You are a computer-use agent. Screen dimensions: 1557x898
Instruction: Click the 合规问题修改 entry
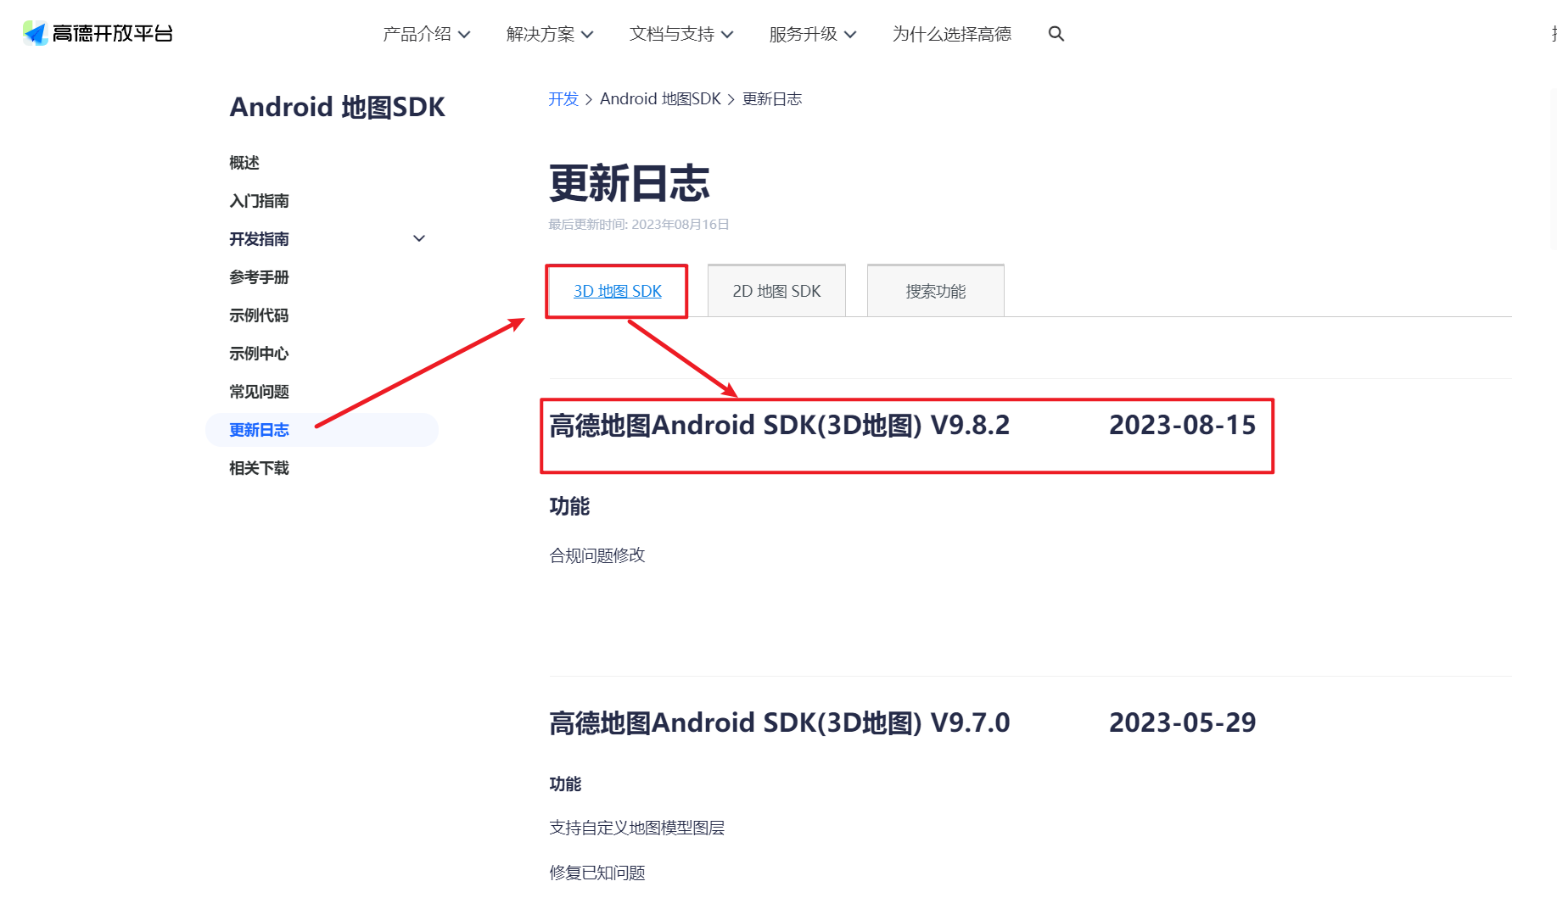tap(597, 555)
